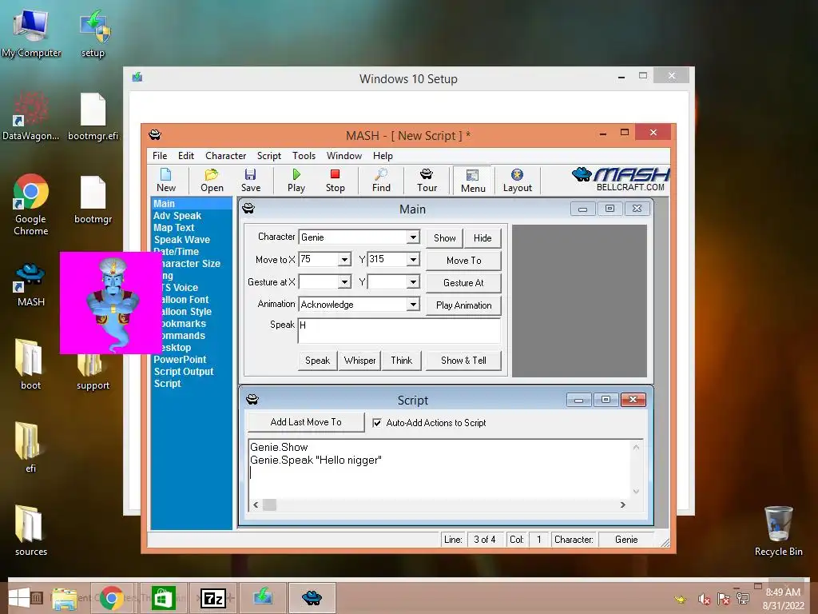
Task: Expand the Move to Y dropdown
Action: tap(413, 260)
